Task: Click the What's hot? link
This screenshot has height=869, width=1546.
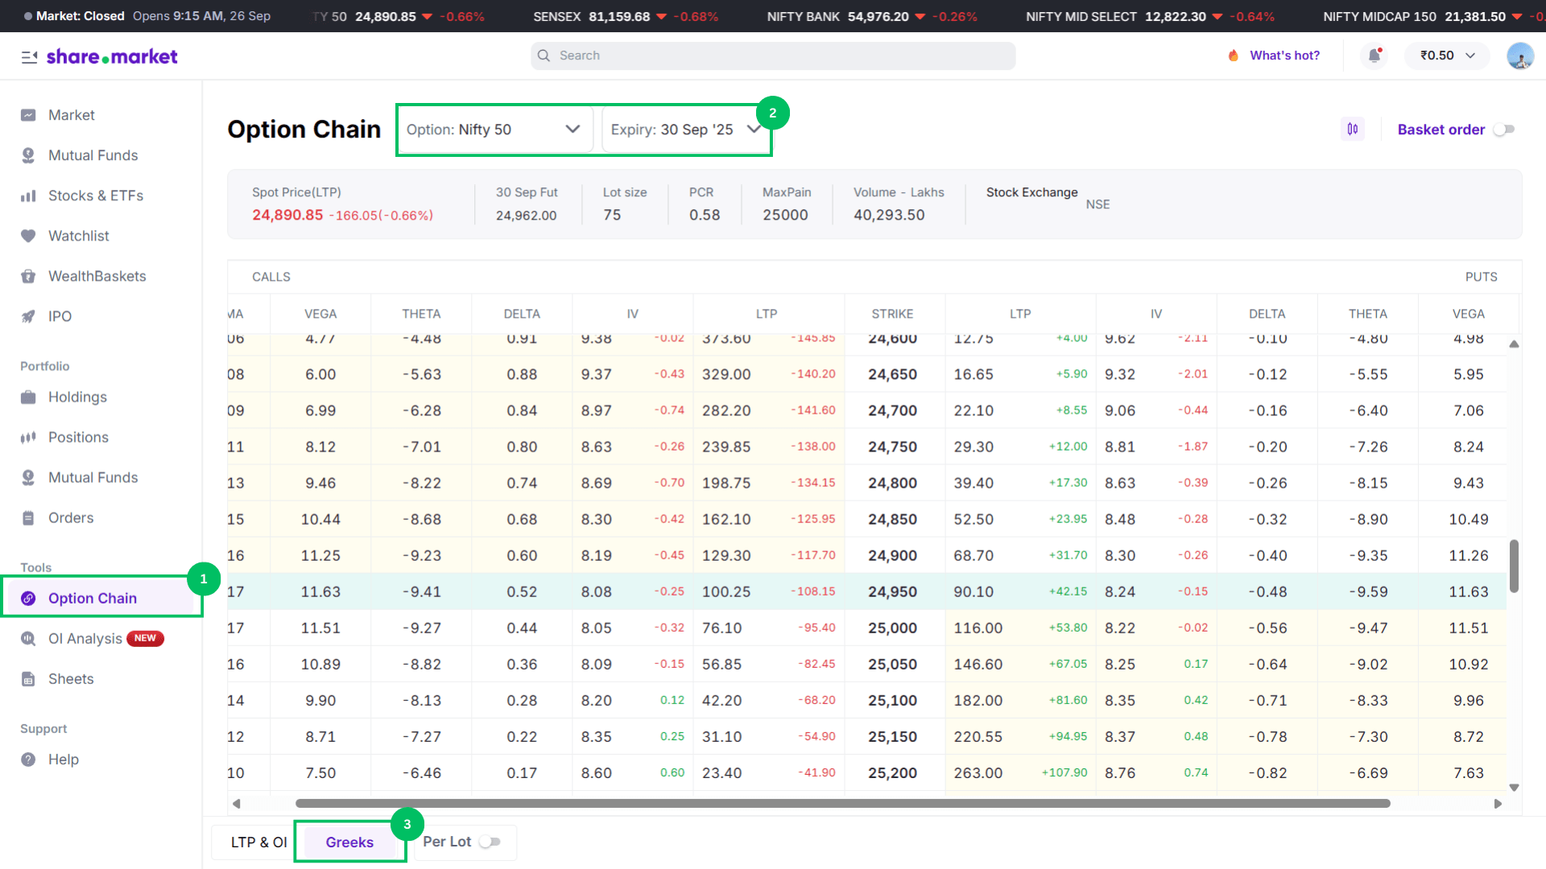Action: pos(1284,56)
